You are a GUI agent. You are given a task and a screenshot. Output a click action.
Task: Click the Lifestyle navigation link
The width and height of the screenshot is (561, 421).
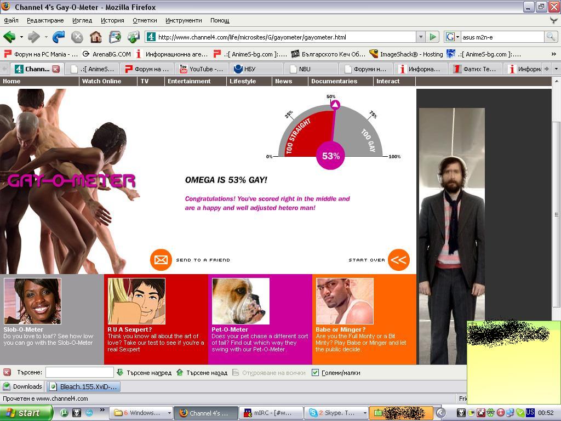(243, 81)
